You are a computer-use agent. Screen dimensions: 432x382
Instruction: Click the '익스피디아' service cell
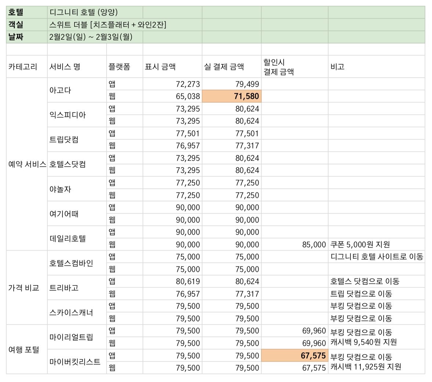pos(77,115)
